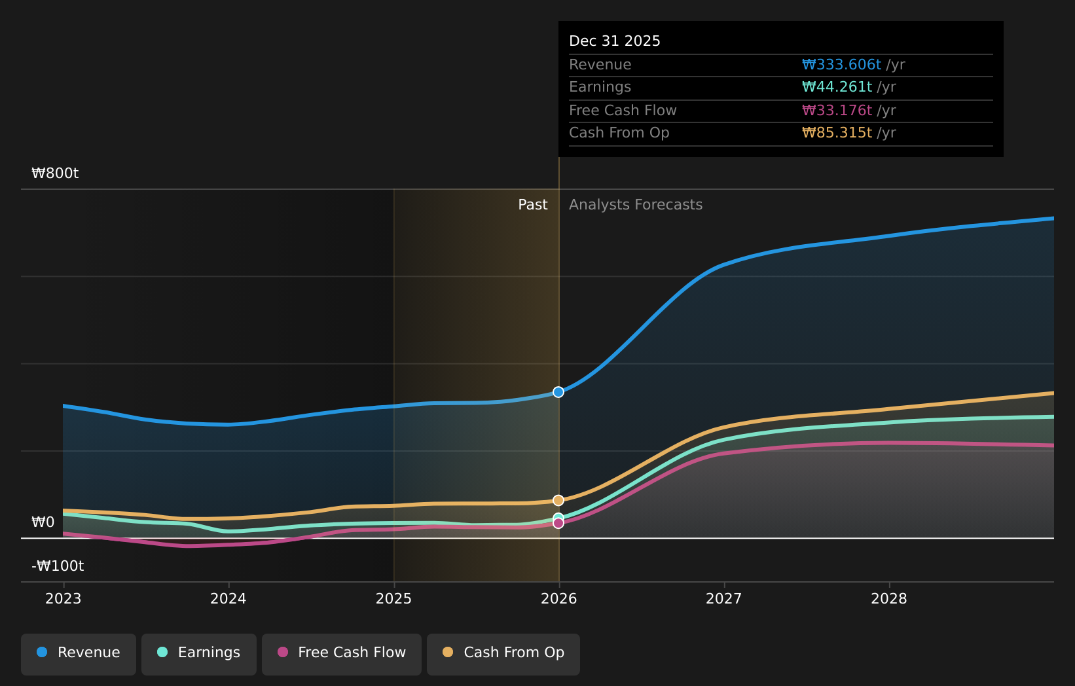1075x686 pixels.
Task: Click the Dec 31 2025 tooltip header
Action: (x=614, y=40)
